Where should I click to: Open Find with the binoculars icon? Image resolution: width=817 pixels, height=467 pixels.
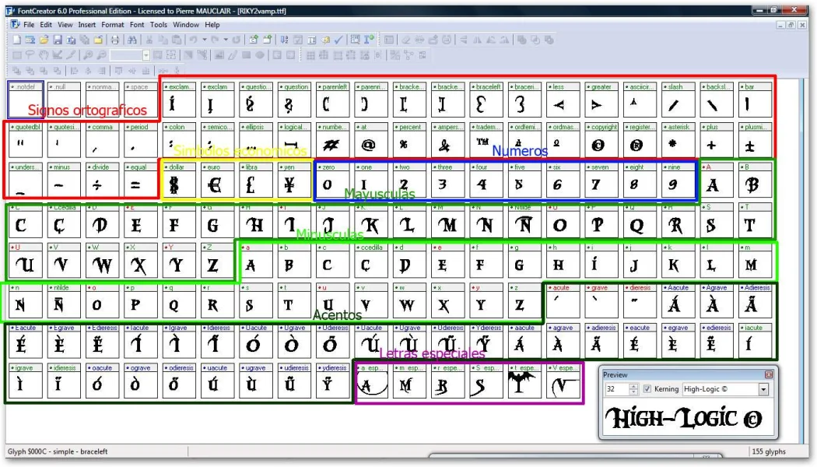[x=132, y=40]
